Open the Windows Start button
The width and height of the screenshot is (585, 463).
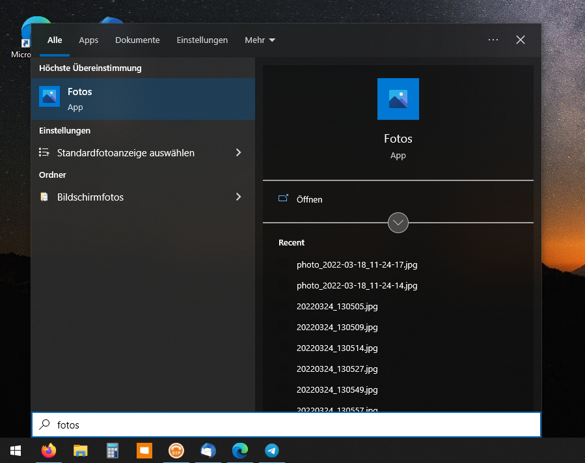coord(16,451)
